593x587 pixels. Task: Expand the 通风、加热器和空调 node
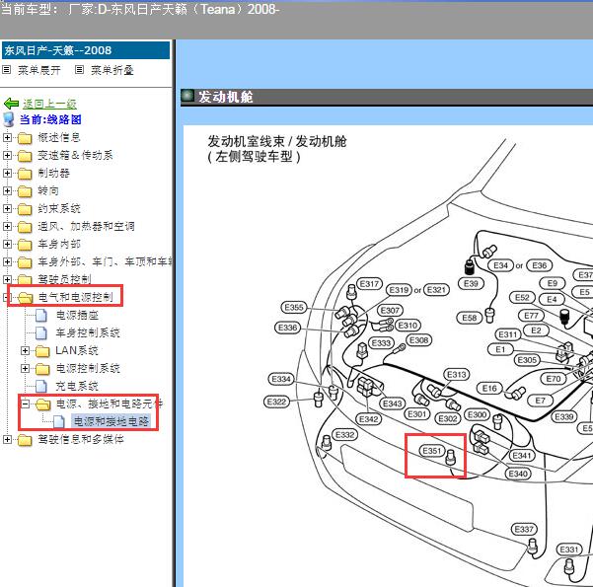(x=7, y=226)
